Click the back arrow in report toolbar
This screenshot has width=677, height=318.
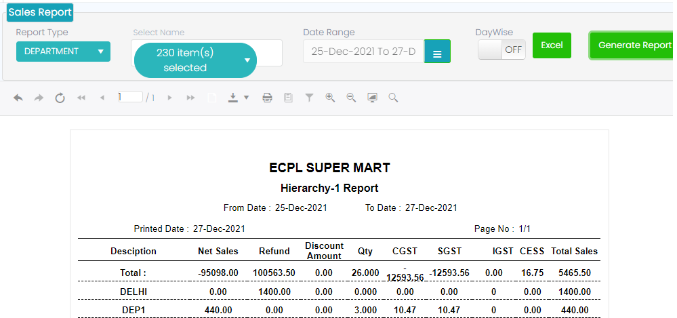18,98
